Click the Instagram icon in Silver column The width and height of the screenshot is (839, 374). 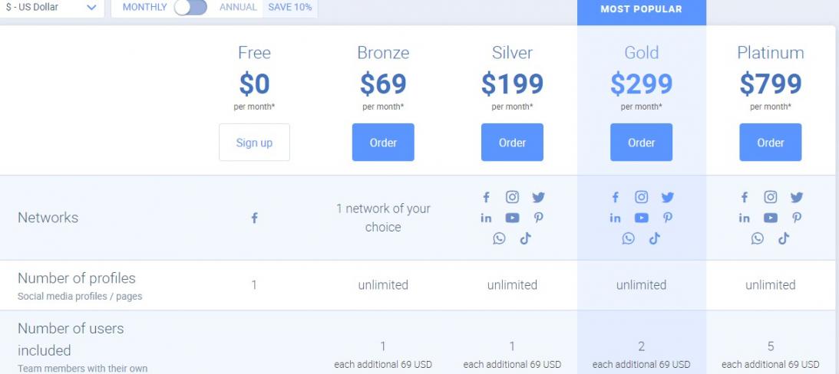[x=512, y=197]
